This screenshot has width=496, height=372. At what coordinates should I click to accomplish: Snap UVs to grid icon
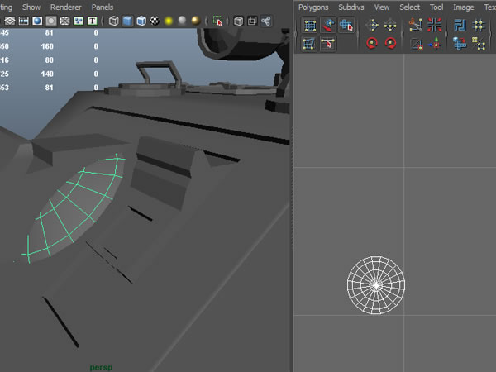tap(479, 26)
